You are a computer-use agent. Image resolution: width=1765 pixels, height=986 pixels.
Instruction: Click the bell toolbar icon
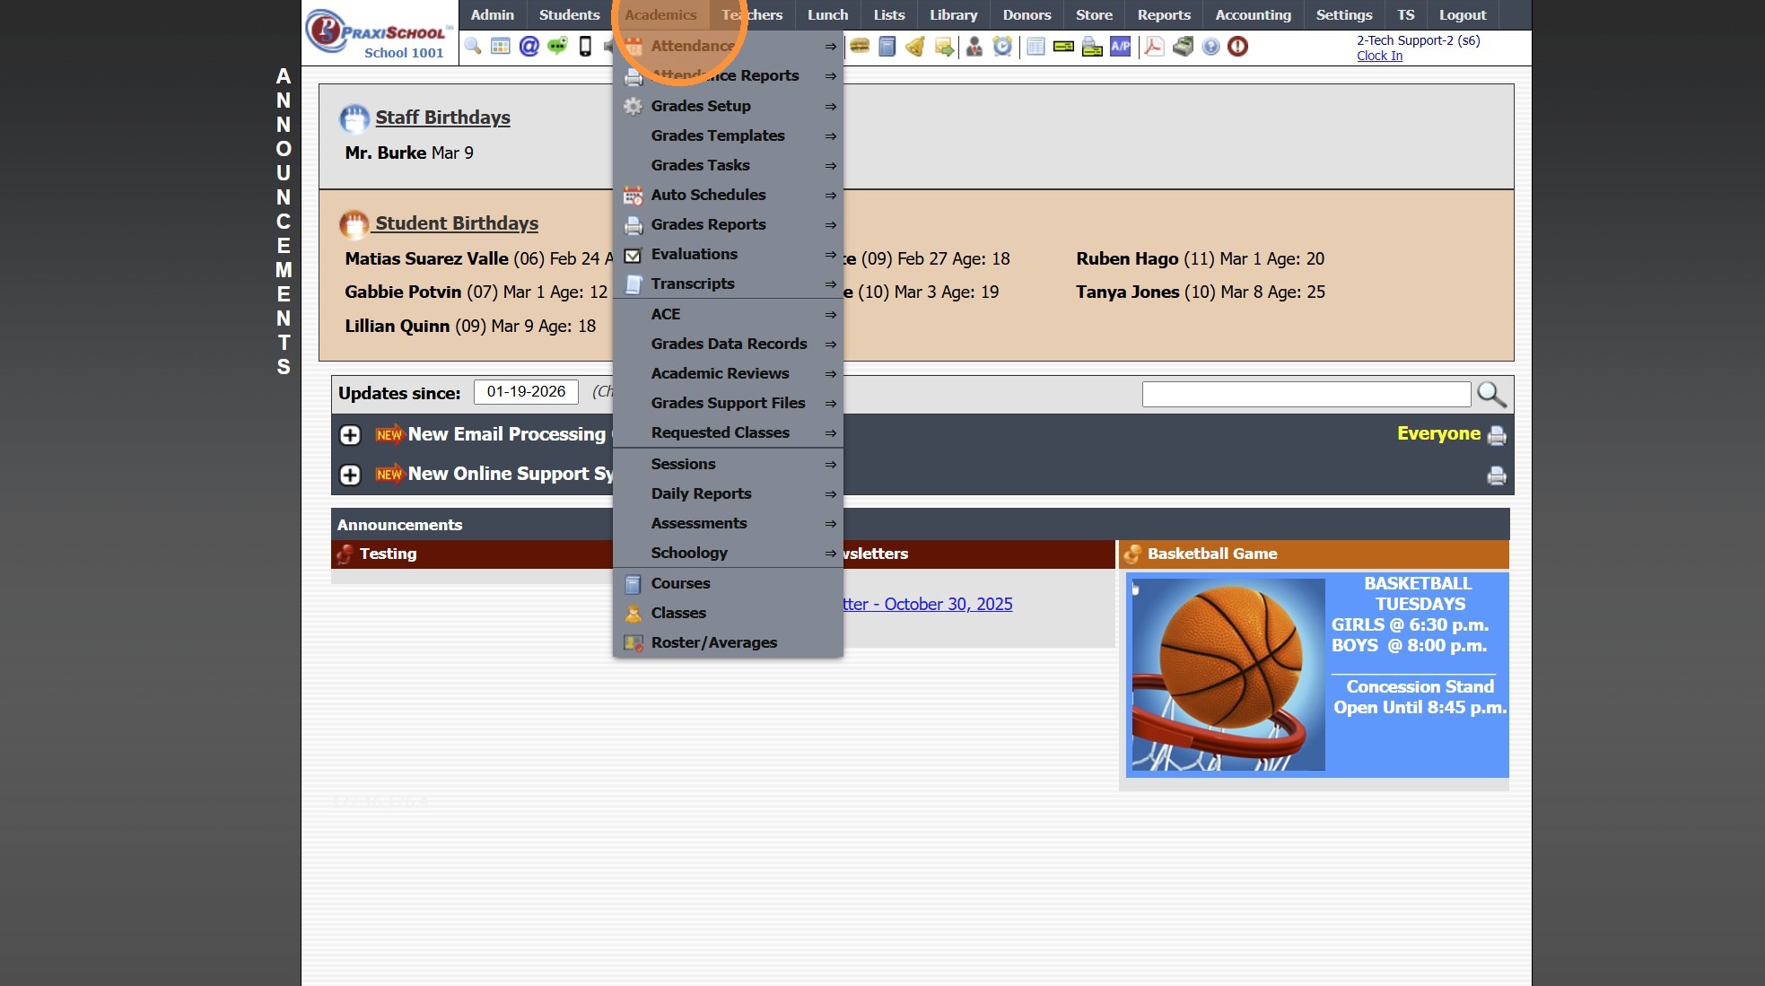(915, 47)
